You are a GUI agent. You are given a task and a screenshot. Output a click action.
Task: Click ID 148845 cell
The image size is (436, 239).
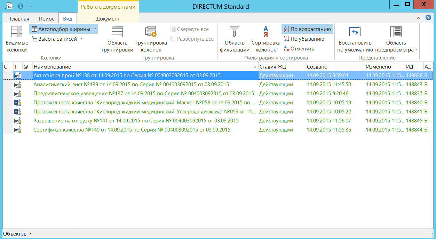[x=414, y=121]
